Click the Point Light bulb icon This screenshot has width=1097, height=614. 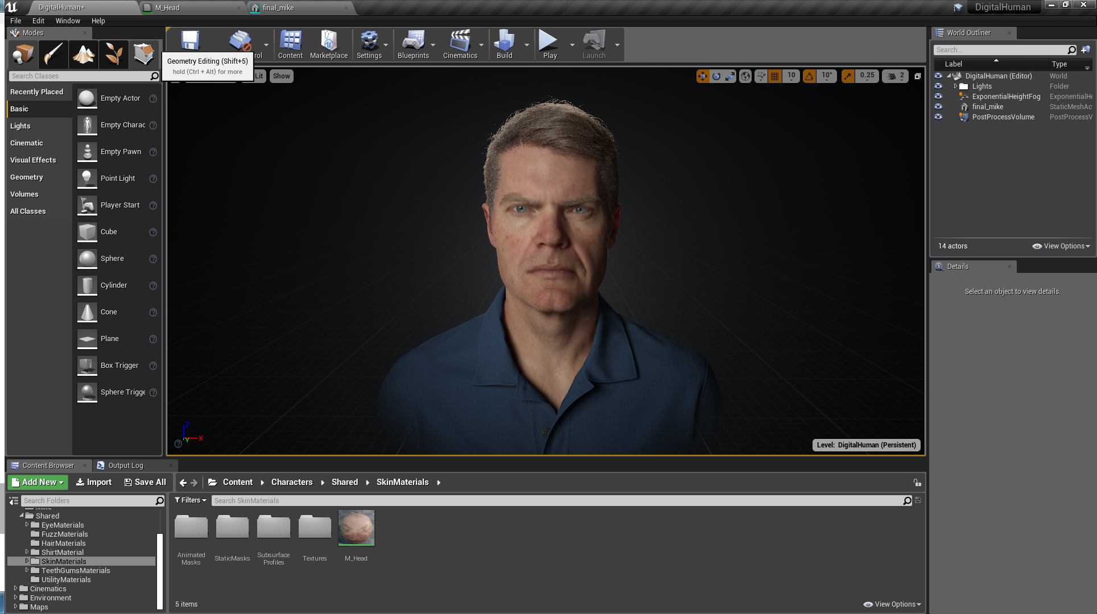coord(87,179)
